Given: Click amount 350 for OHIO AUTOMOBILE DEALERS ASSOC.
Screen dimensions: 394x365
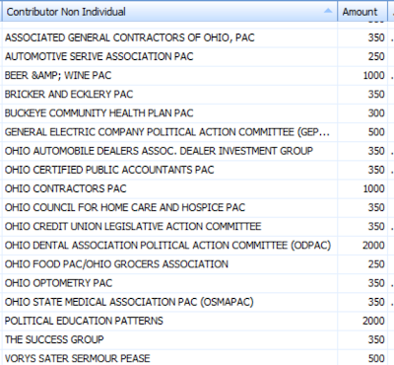Looking at the screenshot, I should pyautogui.click(x=376, y=151).
